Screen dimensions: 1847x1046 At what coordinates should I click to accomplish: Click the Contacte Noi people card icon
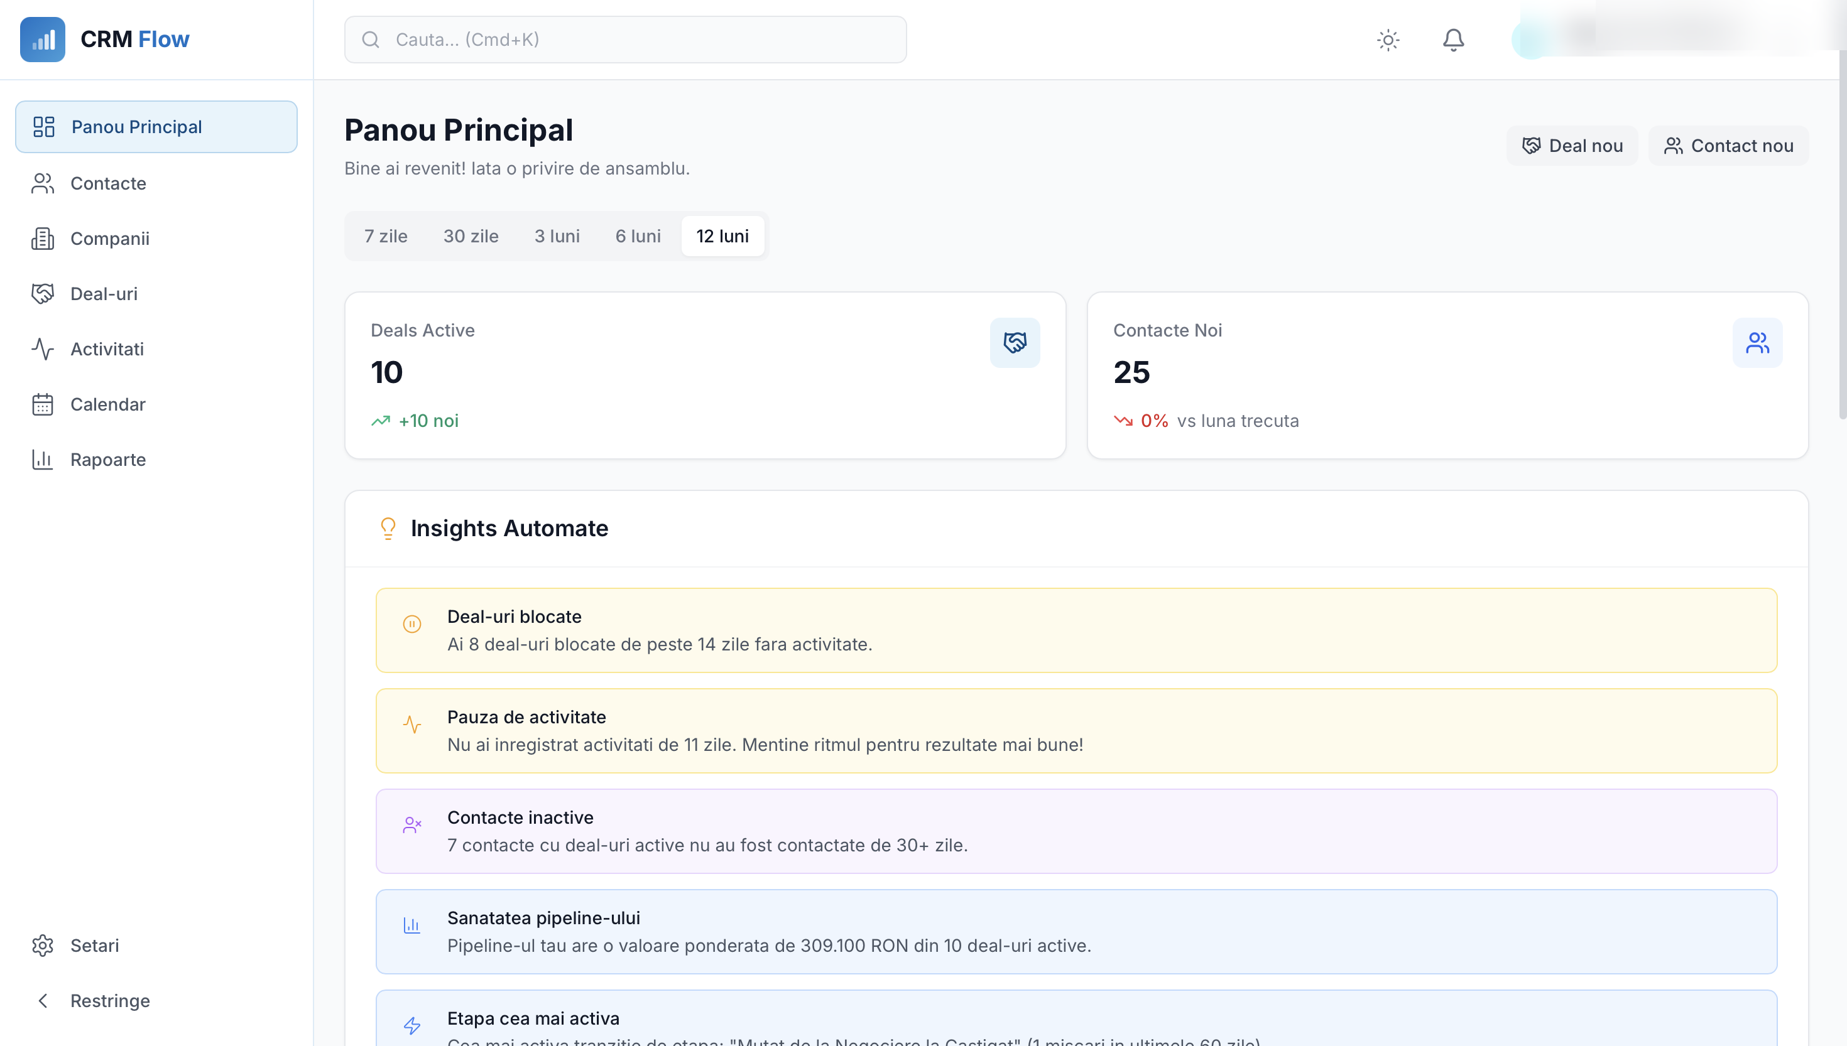pyautogui.click(x=1757, y=343)
